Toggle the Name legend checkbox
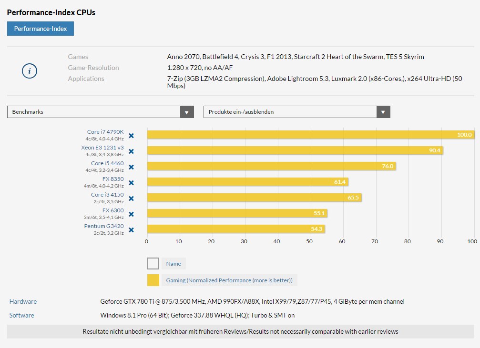Image resolution: width=480 pixels, height=348 pixels. (x=153, y=263)
